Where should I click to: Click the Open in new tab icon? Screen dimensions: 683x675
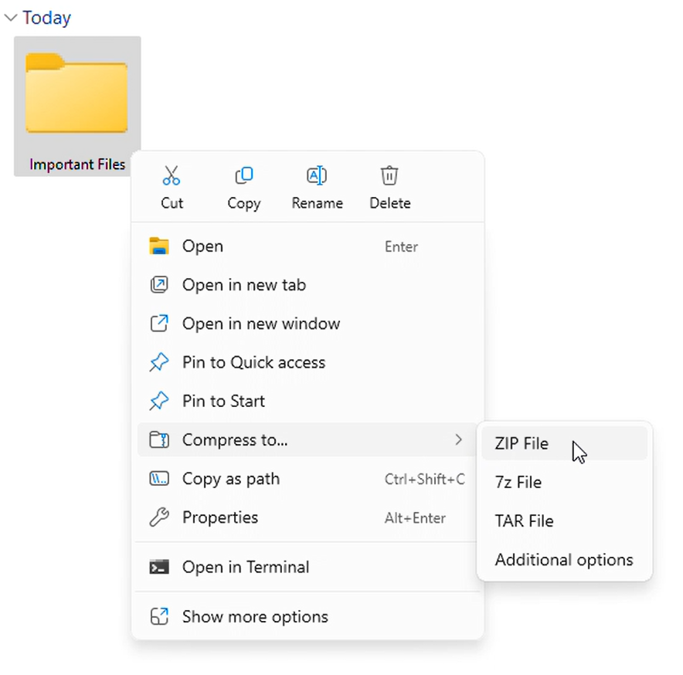[159, 285]
